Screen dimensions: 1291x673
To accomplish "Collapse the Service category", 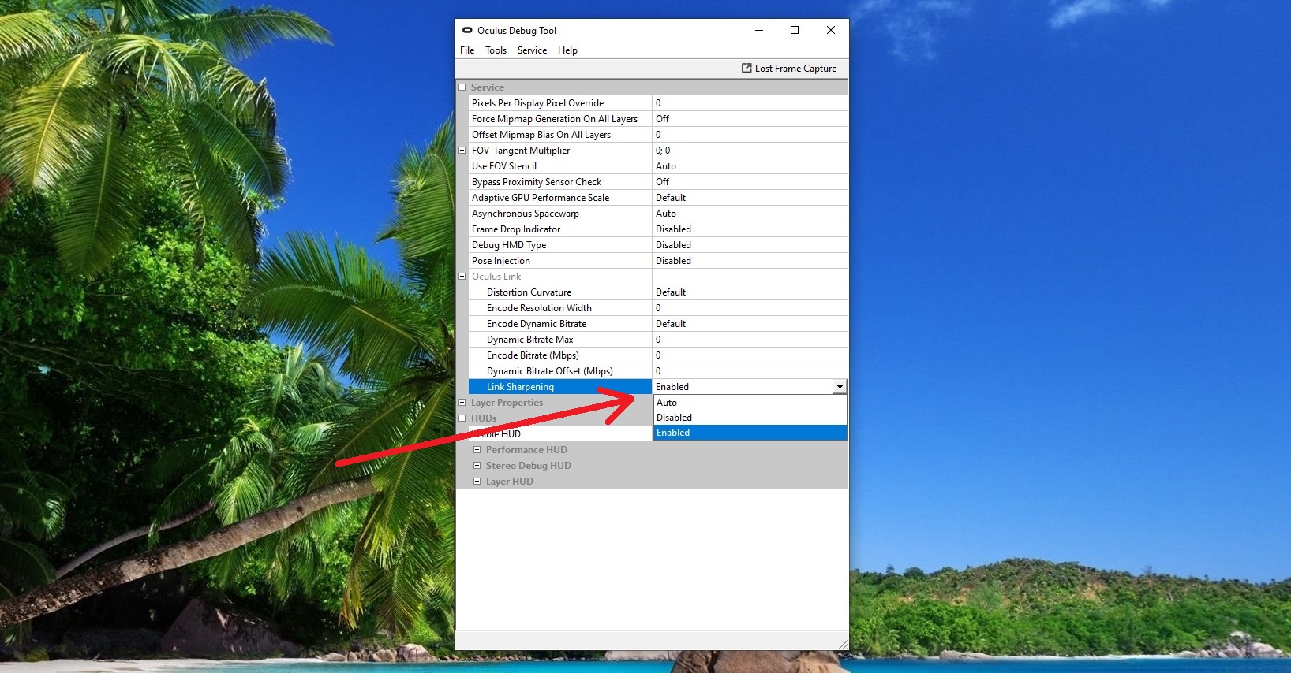I will pyautogui.click(x=462, y=87).
